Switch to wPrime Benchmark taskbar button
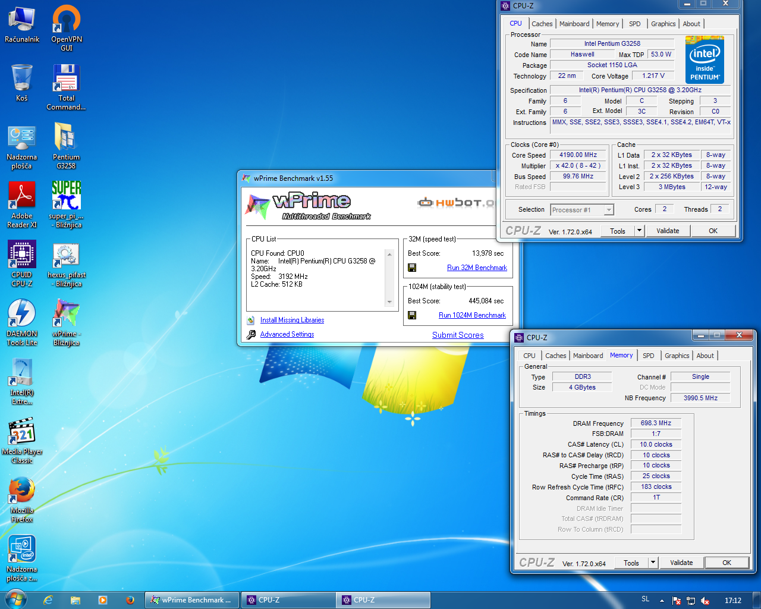This screenshot has width=761, height=609. pyautogui.click(x=192, y=600)
